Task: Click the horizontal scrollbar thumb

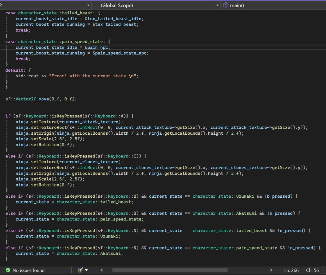Action: point(170,270)
